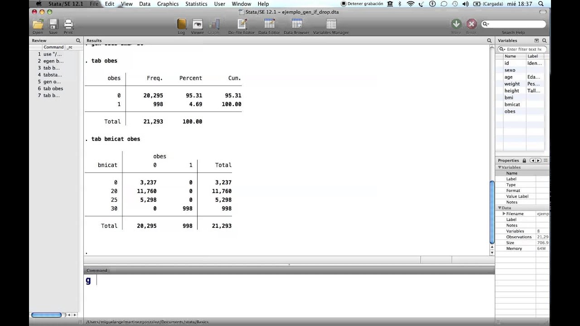Open the Apple menu

pos(39,4)
